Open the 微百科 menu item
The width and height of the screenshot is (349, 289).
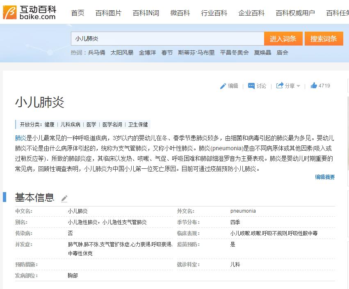[x=180, y=13]
